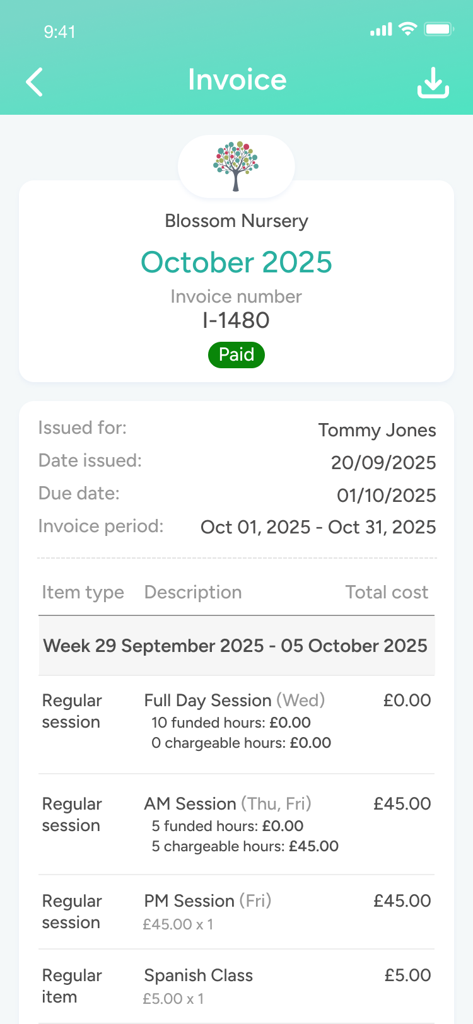Tap the Total cost column header
The image size is (473, 1024).
[386, 592]
